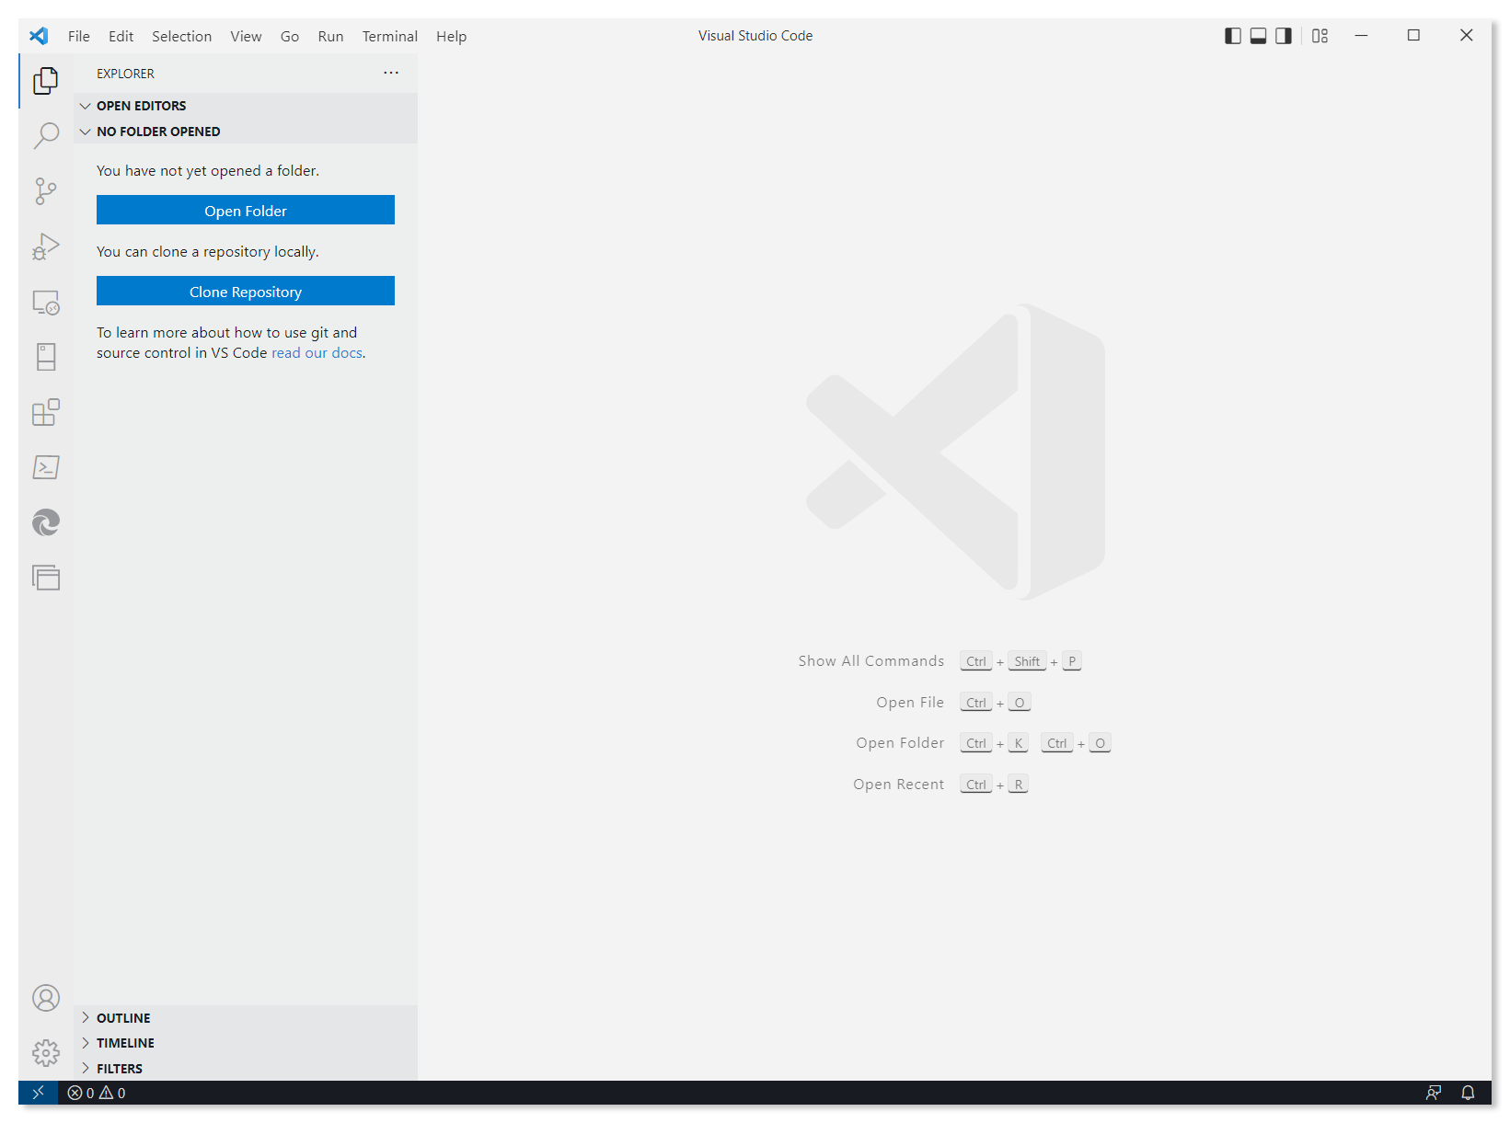
Task: Click the feedback icon in status bar
Action: (x=1434, y=1093)
